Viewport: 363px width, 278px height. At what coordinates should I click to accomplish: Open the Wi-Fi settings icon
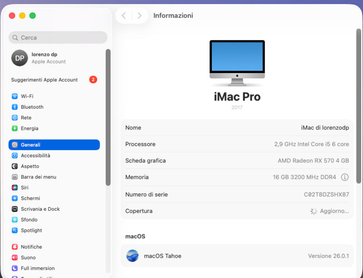click(x=15, y=96)
